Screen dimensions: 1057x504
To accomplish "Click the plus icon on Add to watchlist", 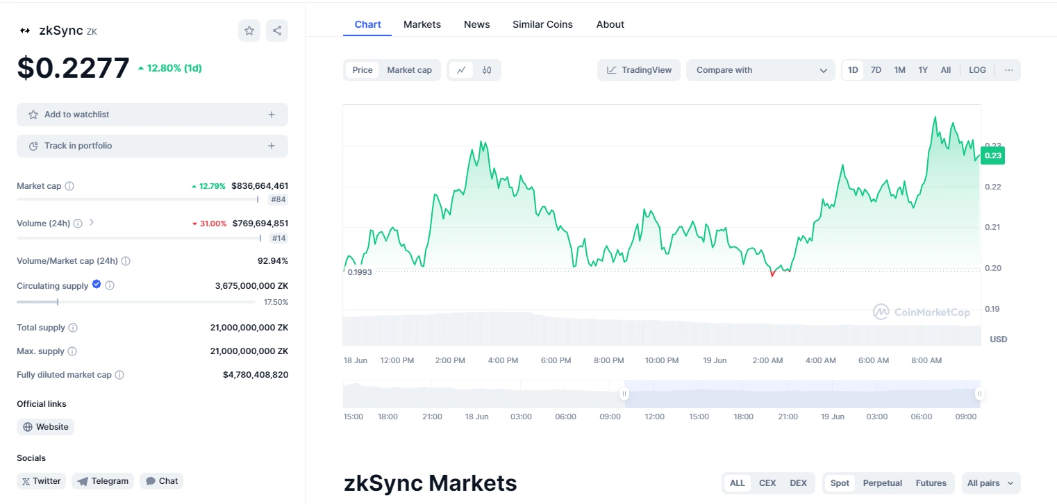I will pyautogui.click(x=272, y=115).
